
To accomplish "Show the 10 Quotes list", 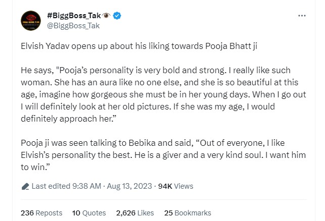I will pyautogui.click(x=89, y=213).
